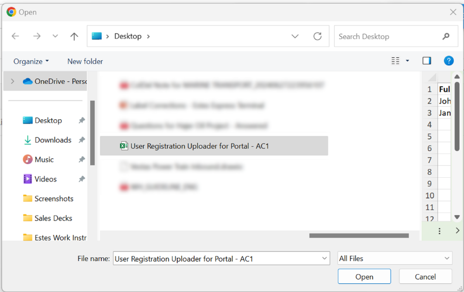
Task: Open the Organize menu
Action: (x=31, y=61)
